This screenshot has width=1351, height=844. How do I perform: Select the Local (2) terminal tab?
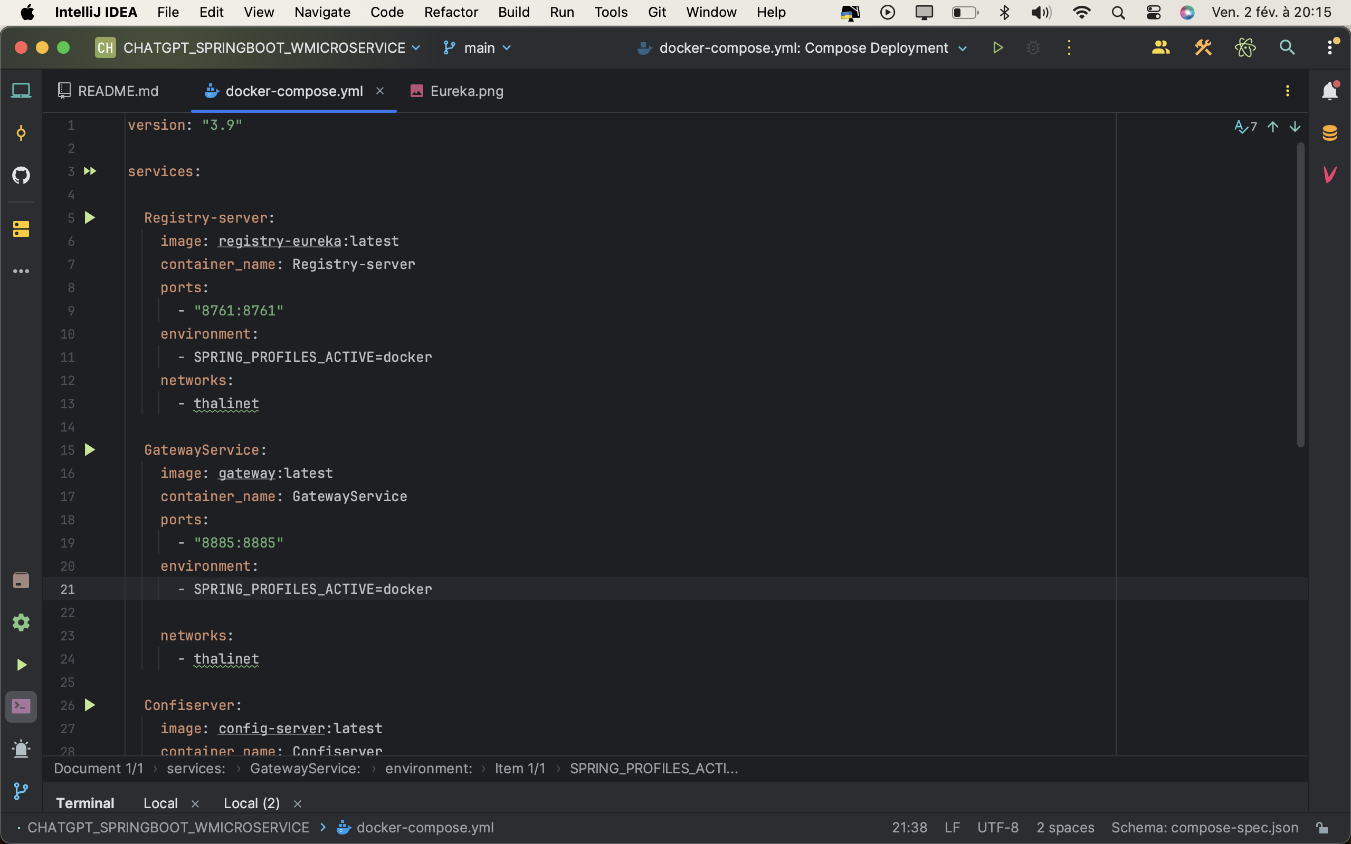pos(252,803)
